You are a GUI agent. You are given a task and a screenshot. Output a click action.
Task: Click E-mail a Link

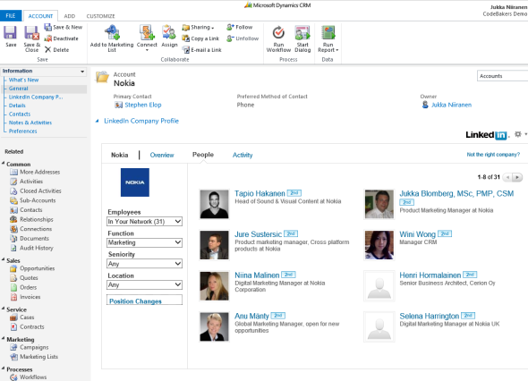201,50
